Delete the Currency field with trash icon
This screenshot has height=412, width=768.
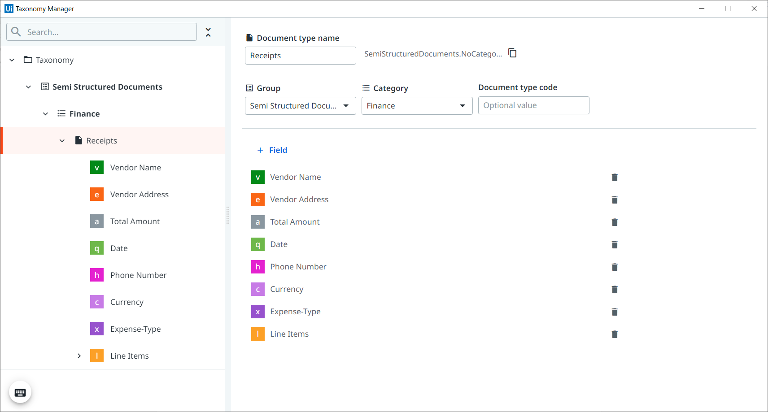click(x=615, y=290)
